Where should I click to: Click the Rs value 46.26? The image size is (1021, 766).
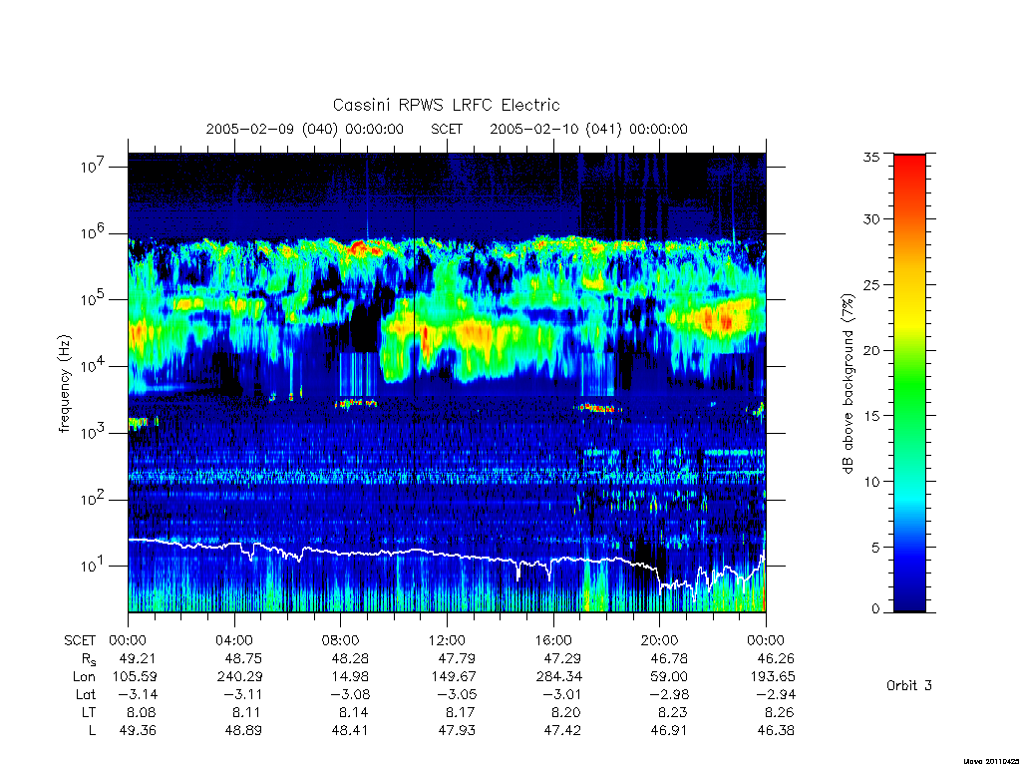(x=776, y=658)
